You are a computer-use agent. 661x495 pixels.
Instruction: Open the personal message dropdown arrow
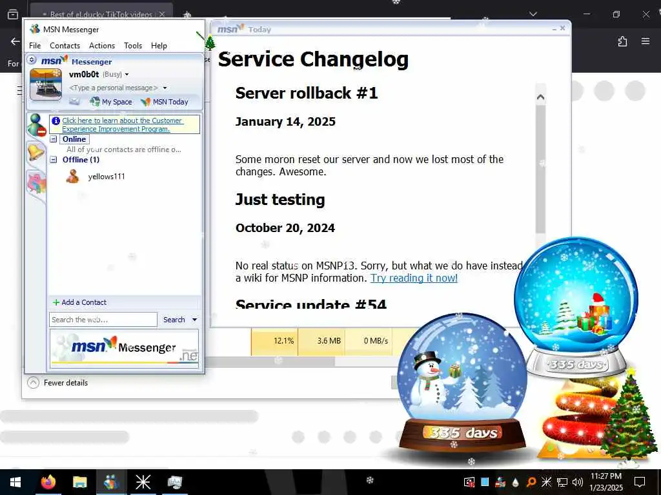click(165, 88)
